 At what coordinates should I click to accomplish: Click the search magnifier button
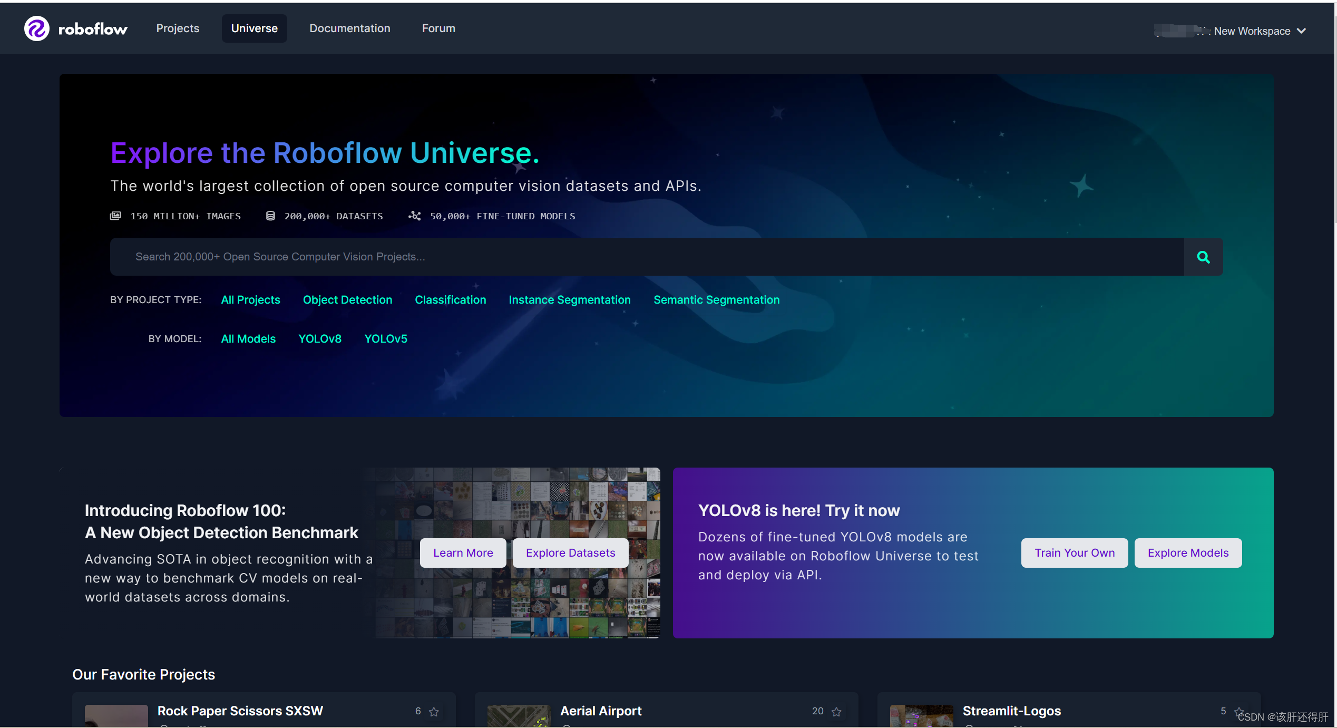(1203, 257)
